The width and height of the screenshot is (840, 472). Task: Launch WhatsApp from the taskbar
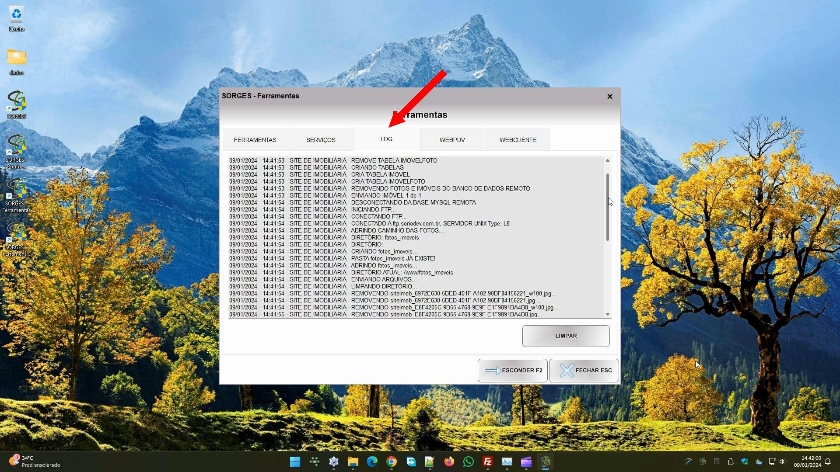coord(468,462)
